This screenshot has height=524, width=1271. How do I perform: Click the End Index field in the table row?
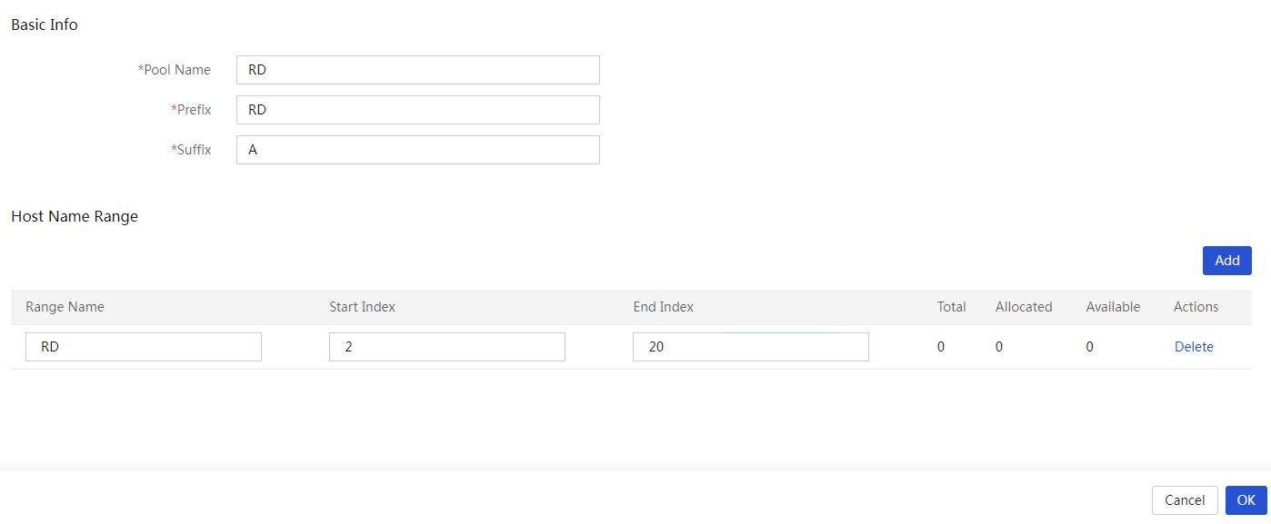pyautogui.click(x=751, y=347)
